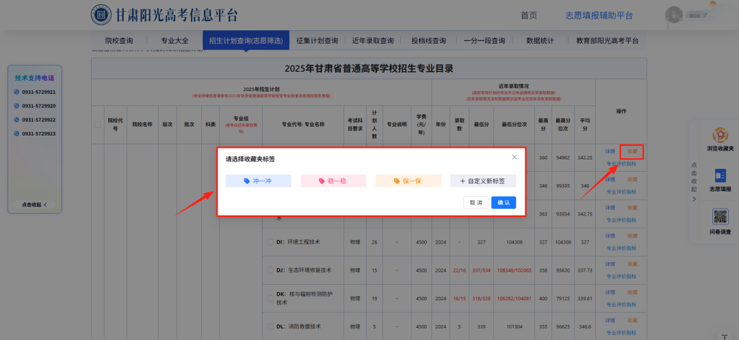This screenshot has height=340, width=739.
Task: Click the phone number 0931-5729921
Action: pyautogui.click(x=38, y=92)
